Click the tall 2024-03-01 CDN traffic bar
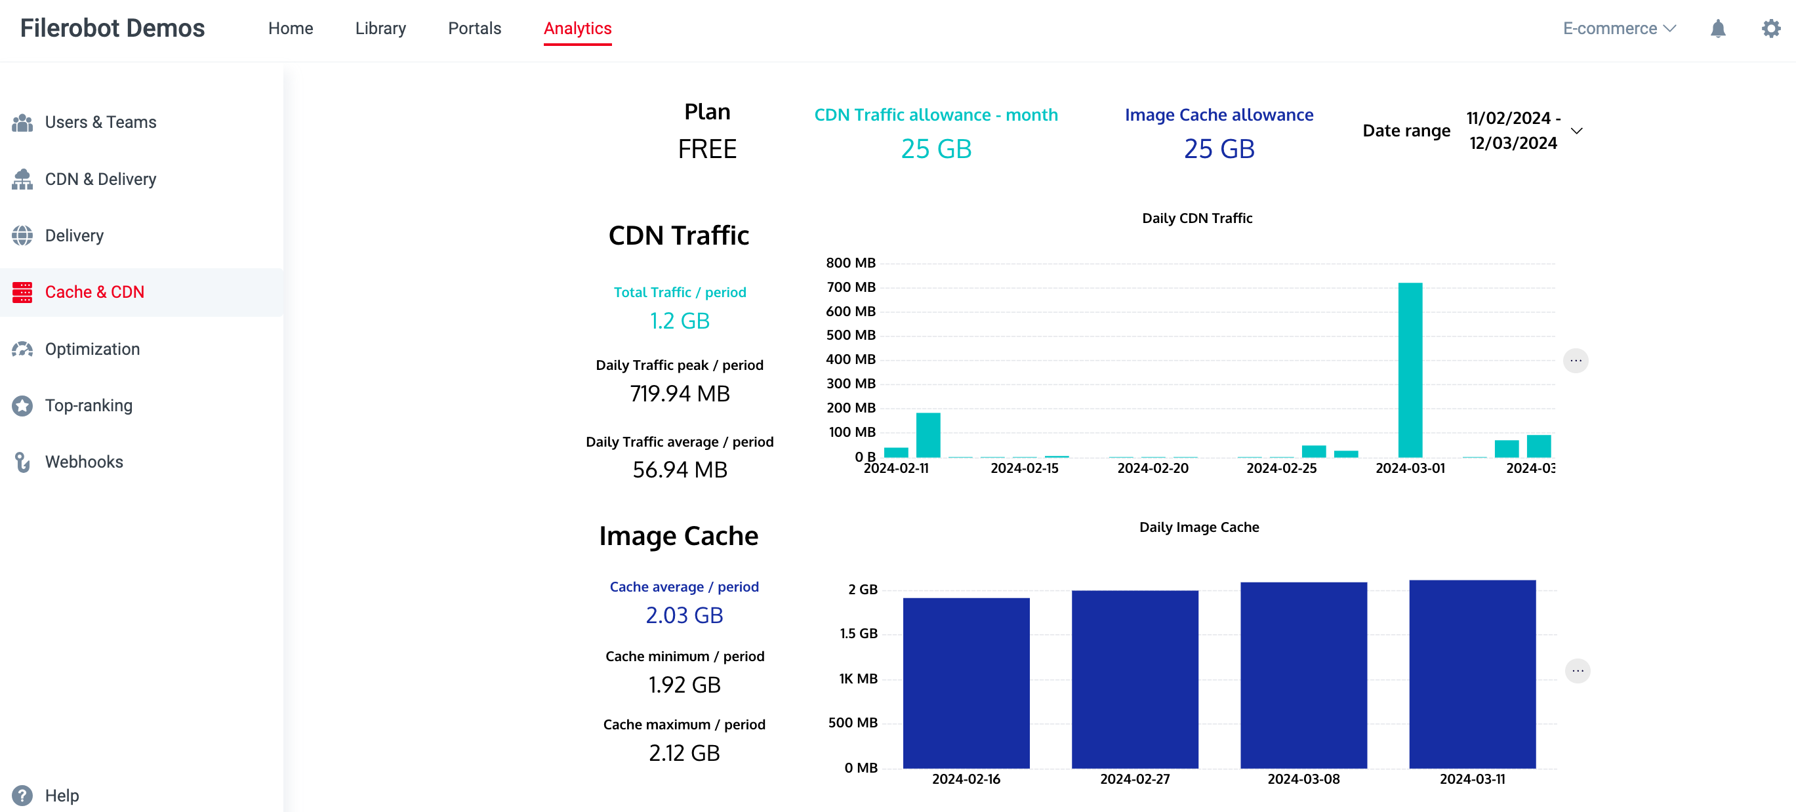 [x=1410, y=369]
